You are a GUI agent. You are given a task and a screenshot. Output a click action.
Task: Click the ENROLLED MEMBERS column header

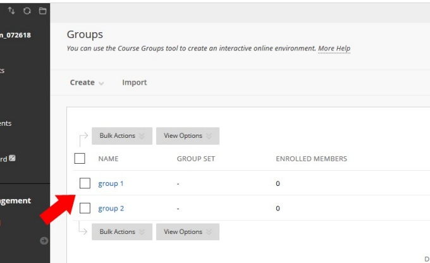[311, 159]
